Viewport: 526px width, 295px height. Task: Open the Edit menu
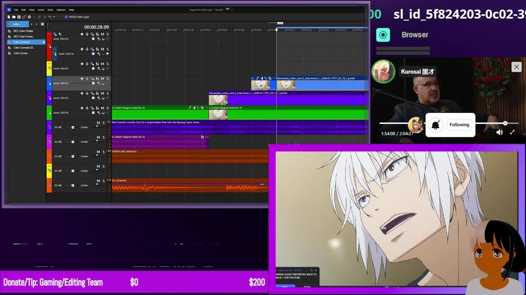[23, 9]
